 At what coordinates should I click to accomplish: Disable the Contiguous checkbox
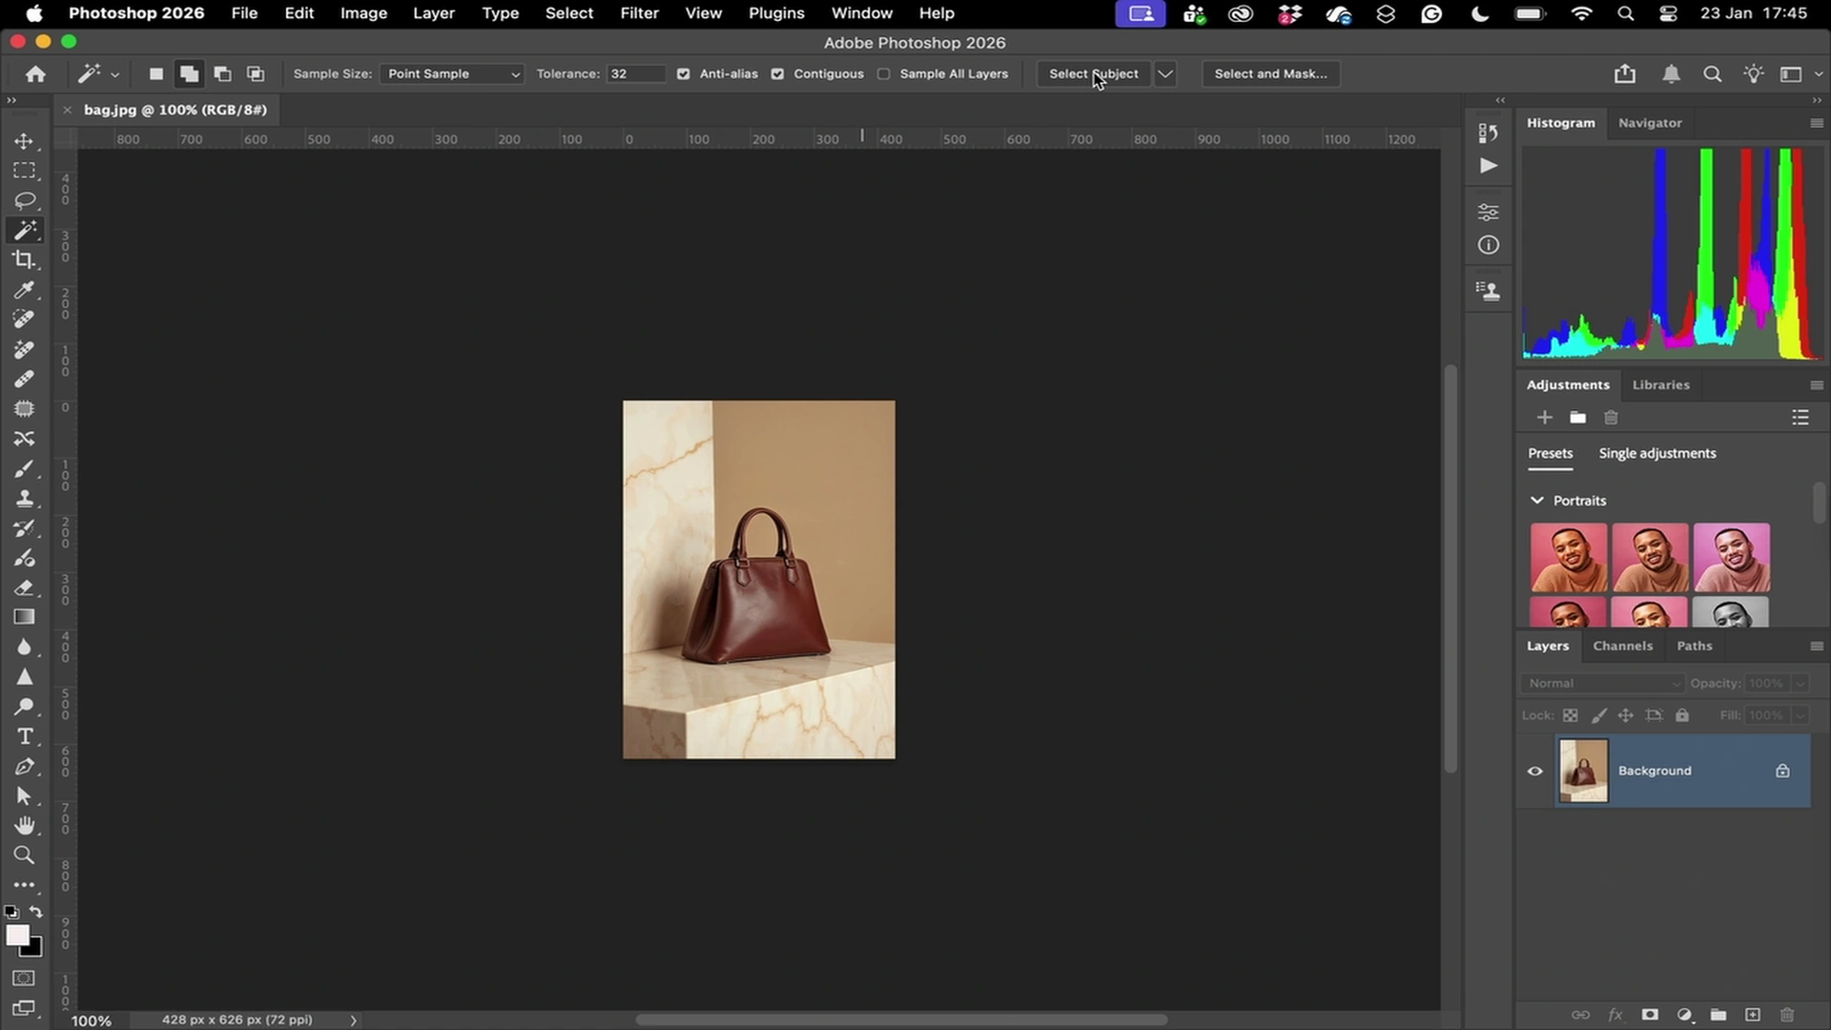pos(778,73)
